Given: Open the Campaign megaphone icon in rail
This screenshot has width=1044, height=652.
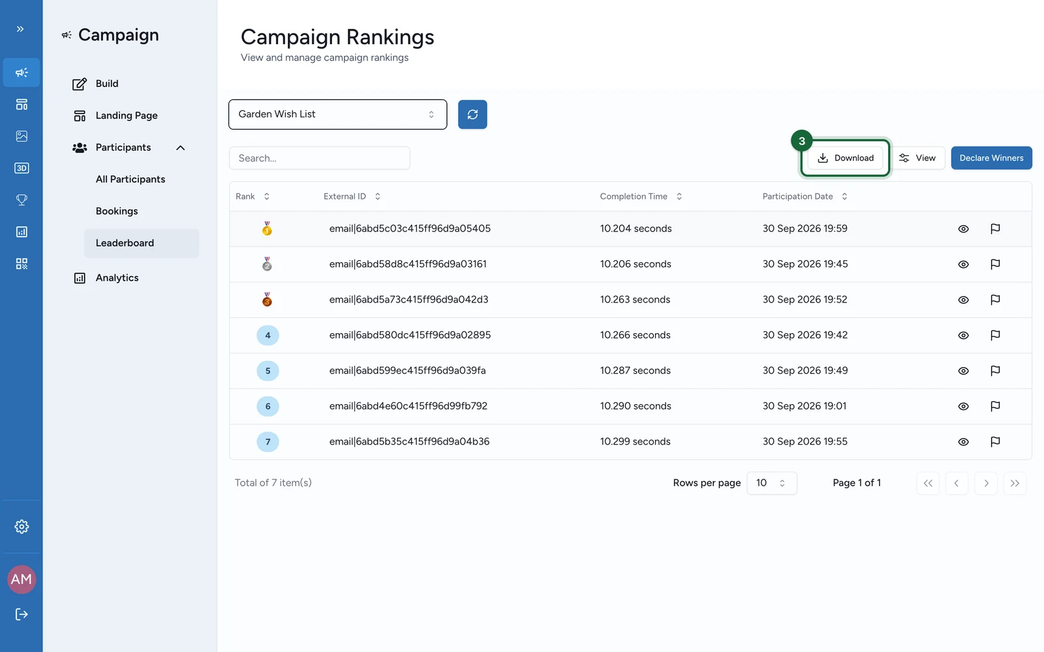Looking at the screenshot, I should (x=22, y=72).
